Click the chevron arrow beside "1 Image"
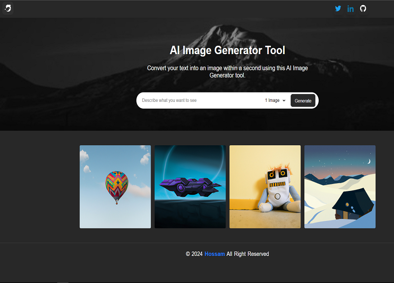This screenshot has height=283, width=394. point(284,100)
